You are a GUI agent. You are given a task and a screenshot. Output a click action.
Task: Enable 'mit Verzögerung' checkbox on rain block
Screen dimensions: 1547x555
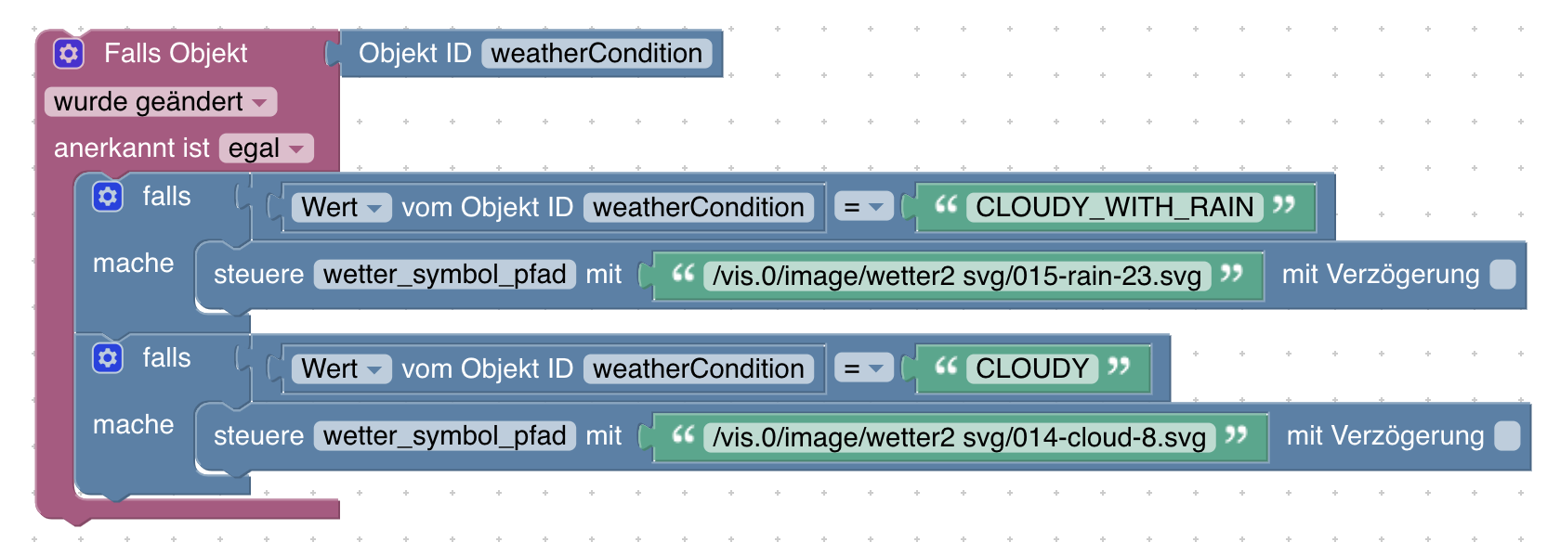pos(1502,274)
